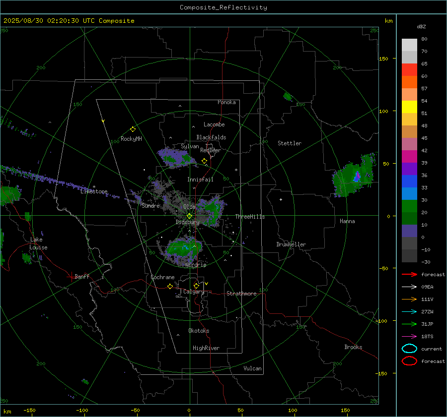Click the green echo cluster north of Airdrie

coord(182,249)
